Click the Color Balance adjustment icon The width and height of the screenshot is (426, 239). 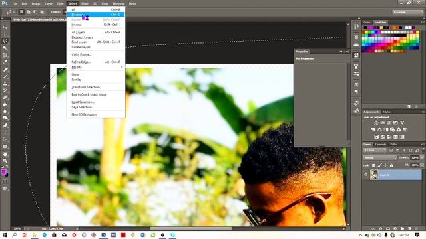379,130
